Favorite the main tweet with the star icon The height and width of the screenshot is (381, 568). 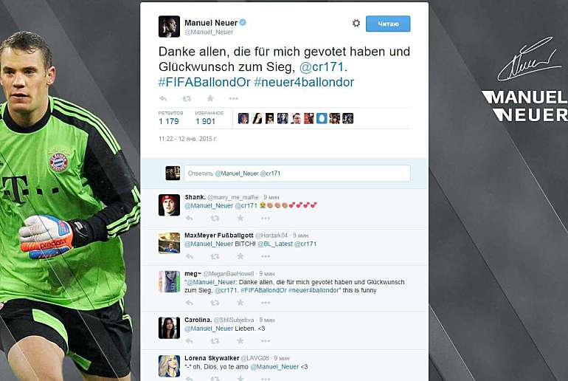pyautogui.click(x=210, y=98)
